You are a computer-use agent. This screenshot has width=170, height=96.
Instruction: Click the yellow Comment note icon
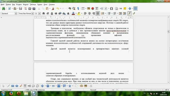click(x=125, y=9)
